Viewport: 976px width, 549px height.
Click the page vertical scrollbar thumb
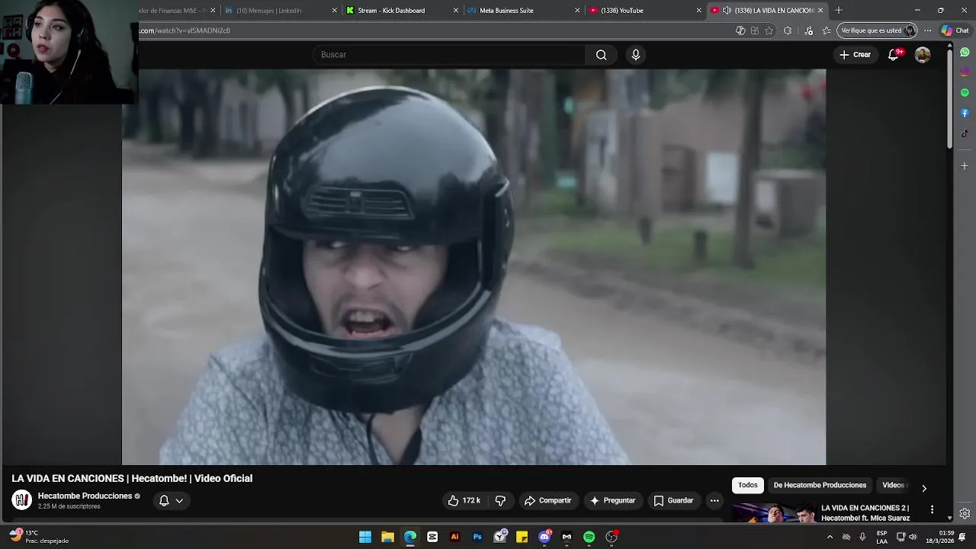[x=949, y=99]
